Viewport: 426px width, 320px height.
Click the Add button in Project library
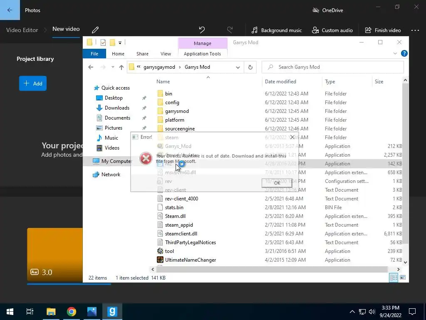click(33, 83)
